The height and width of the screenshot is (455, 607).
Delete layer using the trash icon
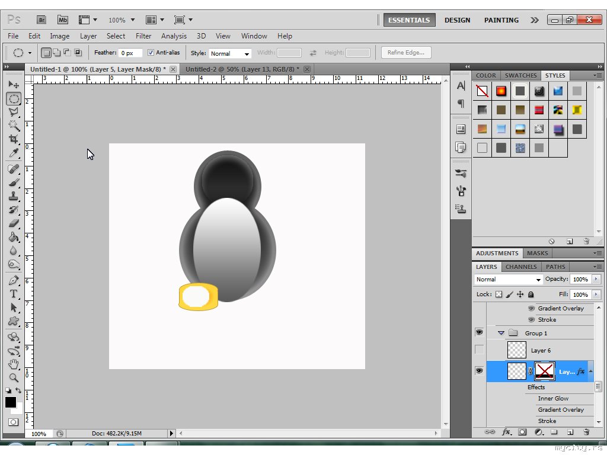[x=586, y=432]
